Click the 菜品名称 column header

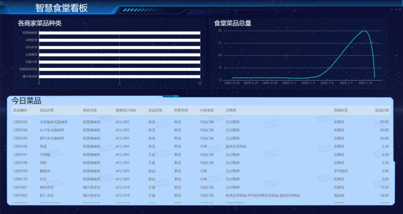47,110
